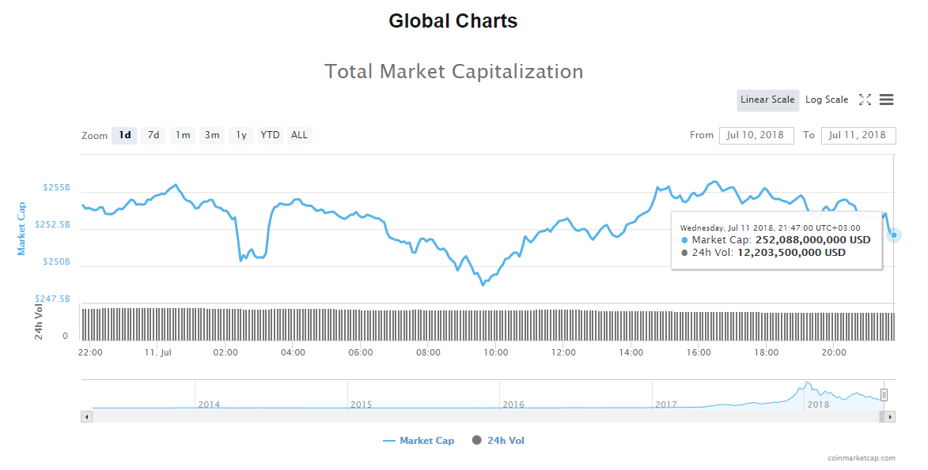Open the To date picker field
Image resolution: width=928 pixels, height=470 pixels.
click(858, 135)
